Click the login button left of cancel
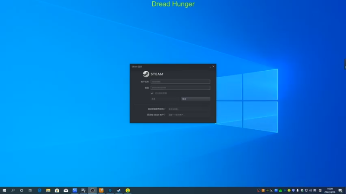The height and width of the screenshot is (194, 346). [x=165, y=99]
